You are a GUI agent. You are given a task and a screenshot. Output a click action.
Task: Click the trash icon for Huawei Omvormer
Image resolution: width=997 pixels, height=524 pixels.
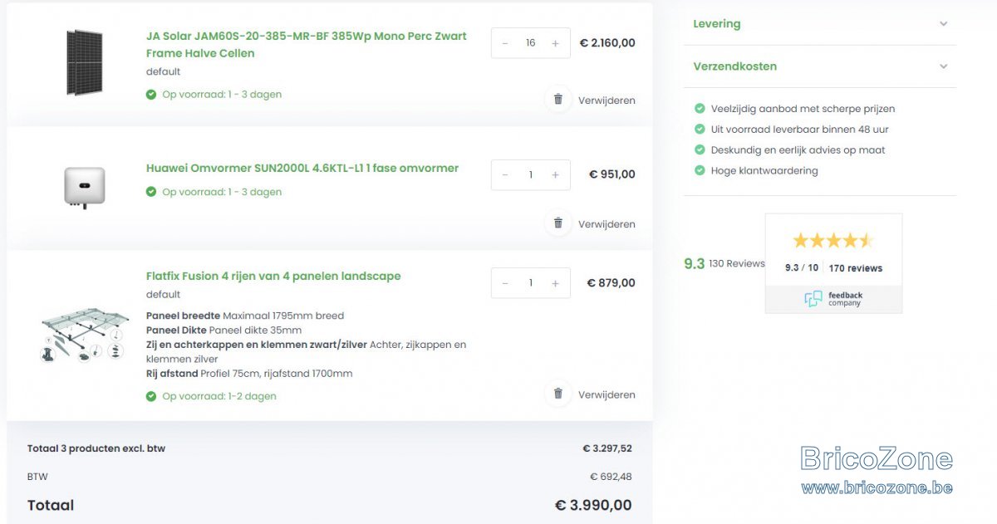point(558,223)
